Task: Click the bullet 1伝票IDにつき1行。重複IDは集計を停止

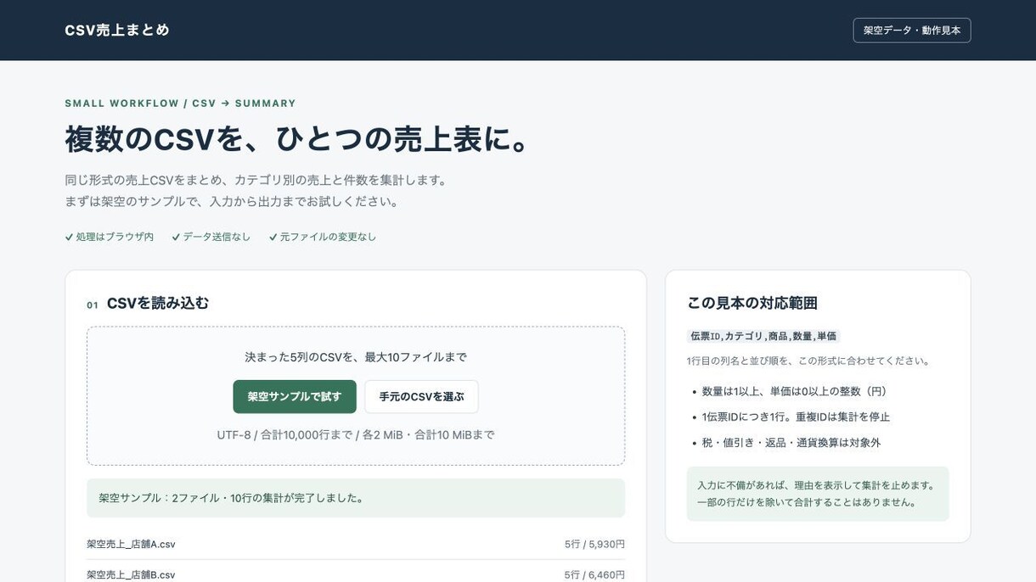Action: [x=796, y=417]
